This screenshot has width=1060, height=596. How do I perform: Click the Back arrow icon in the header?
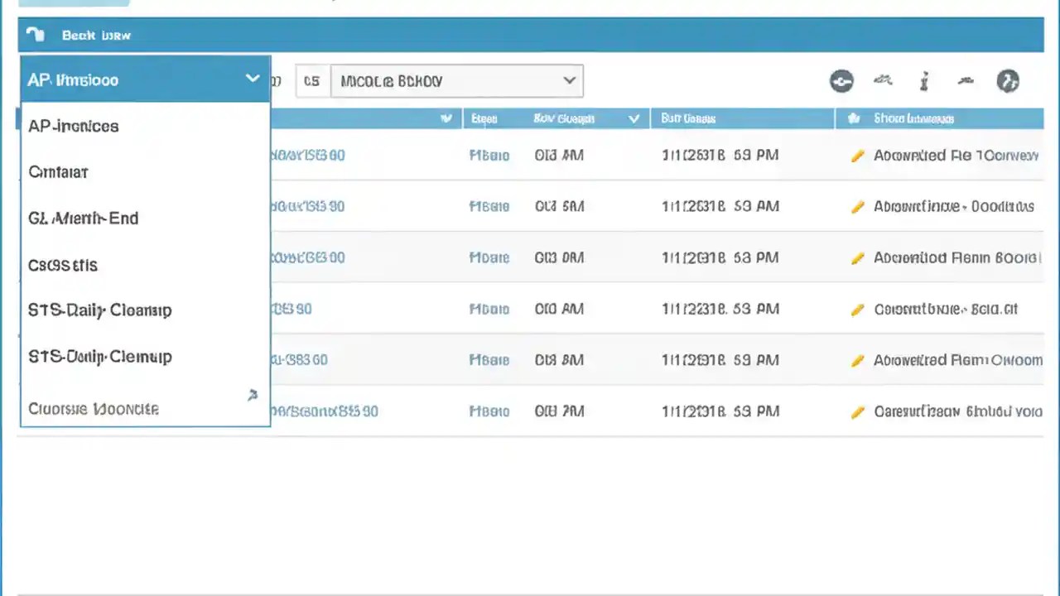point(35,35)
